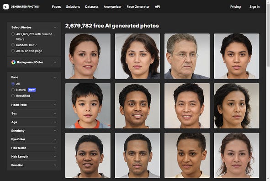The image size is (270, 181).
Task: Collapse the Select Photos section chevron
Action: coord(55,27)
